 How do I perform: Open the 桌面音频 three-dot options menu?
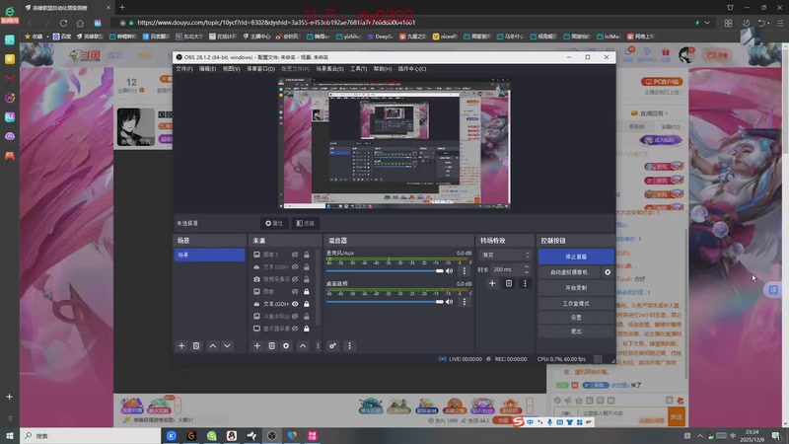coord(464,302)
